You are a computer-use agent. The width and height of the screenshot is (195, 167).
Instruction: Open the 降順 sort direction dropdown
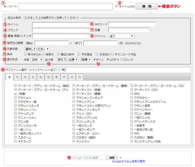click(86, 60)
